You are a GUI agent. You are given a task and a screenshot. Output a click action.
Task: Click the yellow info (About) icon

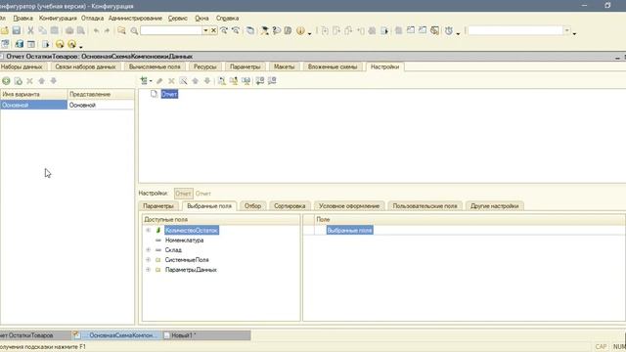pyautogui.click(x=300, y=30)
